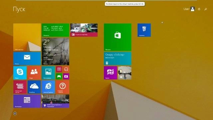Open the small Video tile
213x120 pixels.
tap(59, 69)
